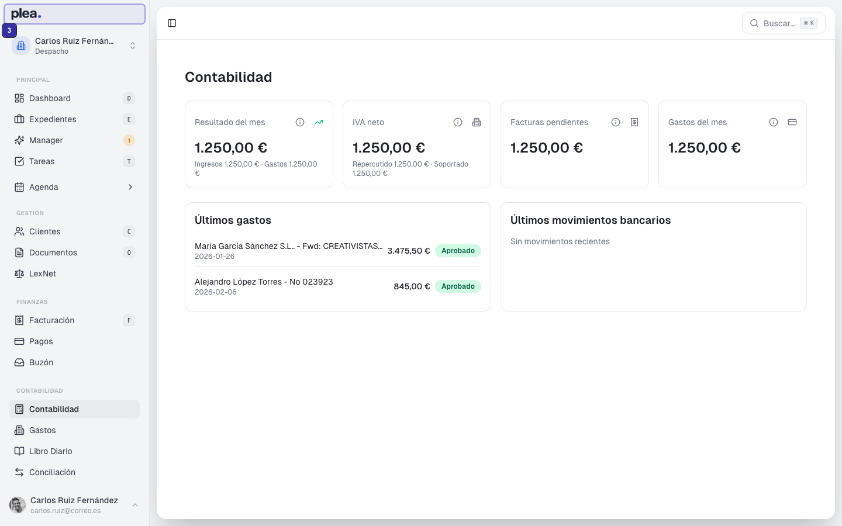Viewport: 842px width, 526px height.
Task: Open Manager in sidebar
Action: pos(74,140)
